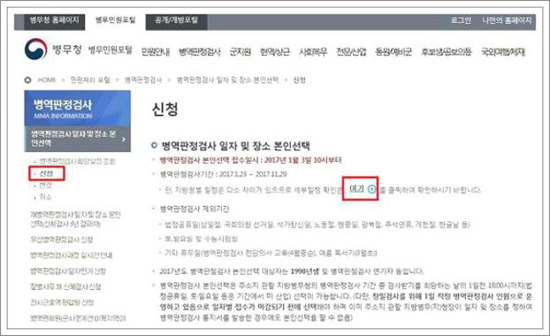550x336 pixels.
Task: Click the 병역판정검사 제외기간 line
Action: (195, 209)
